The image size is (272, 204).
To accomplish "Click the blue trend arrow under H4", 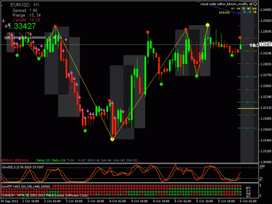I will click(239, 12).
